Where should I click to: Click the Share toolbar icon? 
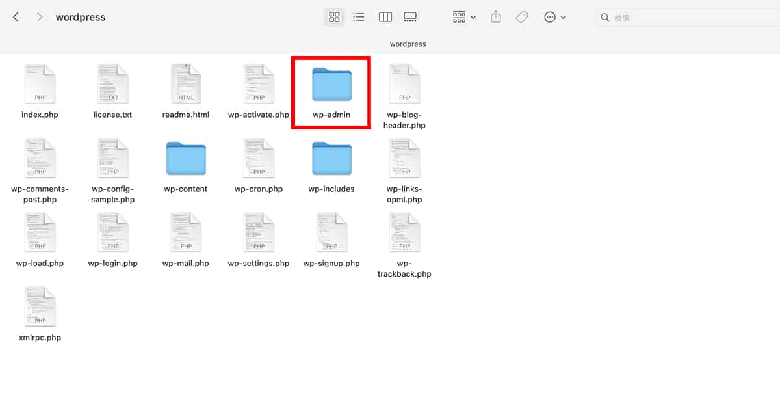(x=496, y=18)
